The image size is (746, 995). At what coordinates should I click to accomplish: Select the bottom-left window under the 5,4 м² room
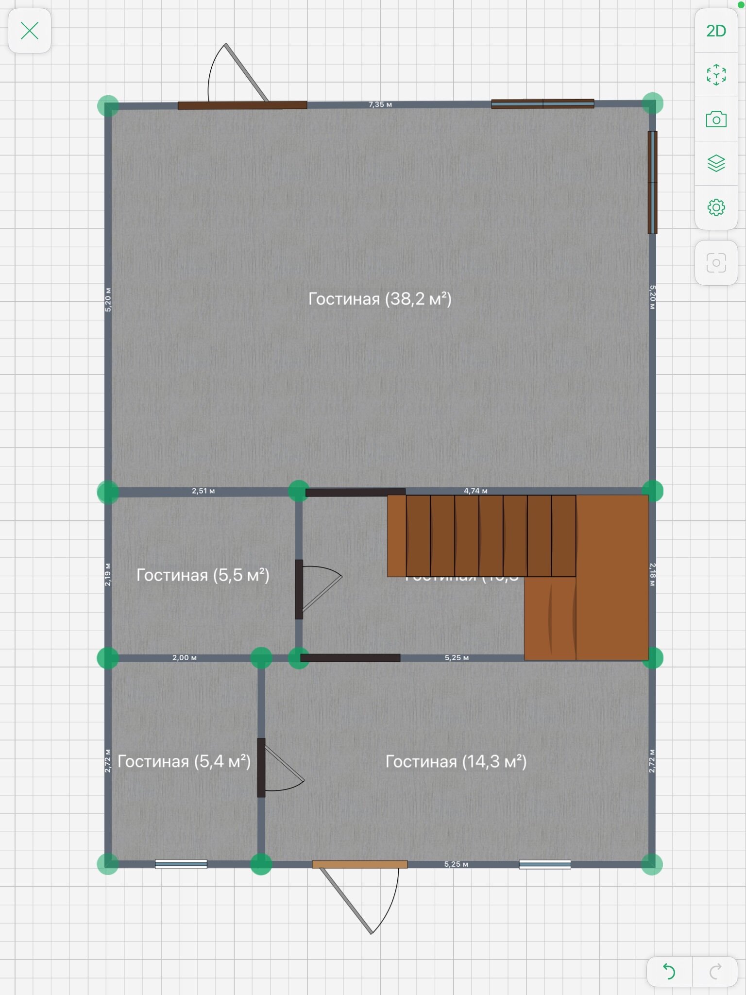click(x=181, y=864)
